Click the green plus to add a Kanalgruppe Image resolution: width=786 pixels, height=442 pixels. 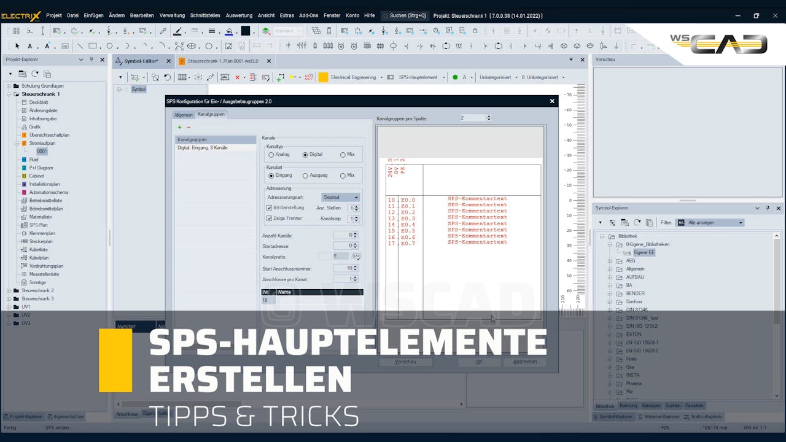coord(178,127)
